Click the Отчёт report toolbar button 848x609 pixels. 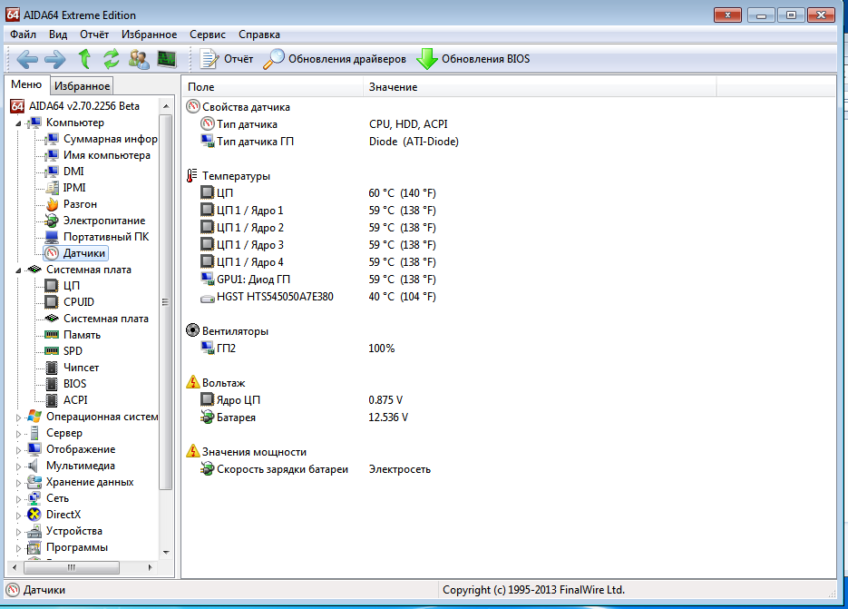pos(226,59)
